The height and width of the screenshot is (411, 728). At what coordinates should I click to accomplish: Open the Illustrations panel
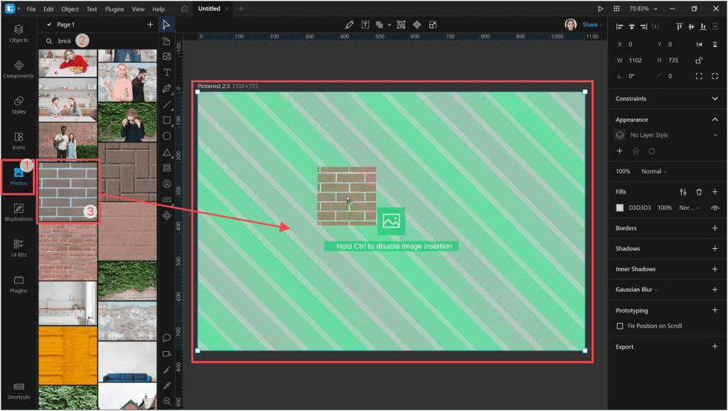click(x=18, y=212)
